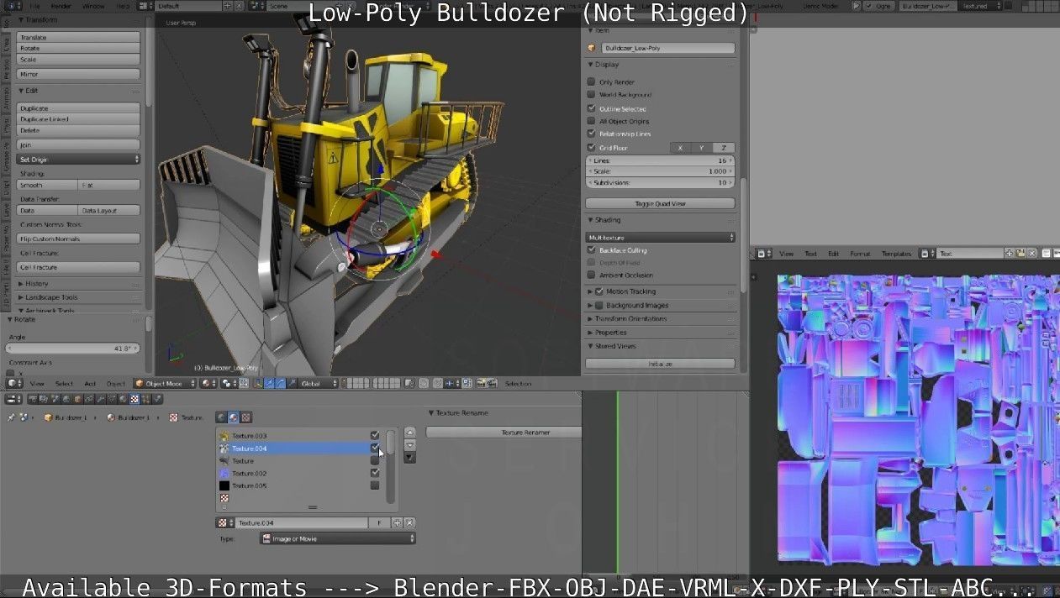Toggle Only Render checkbox
Screen dimensions: 1060x598
click(591, 82)
